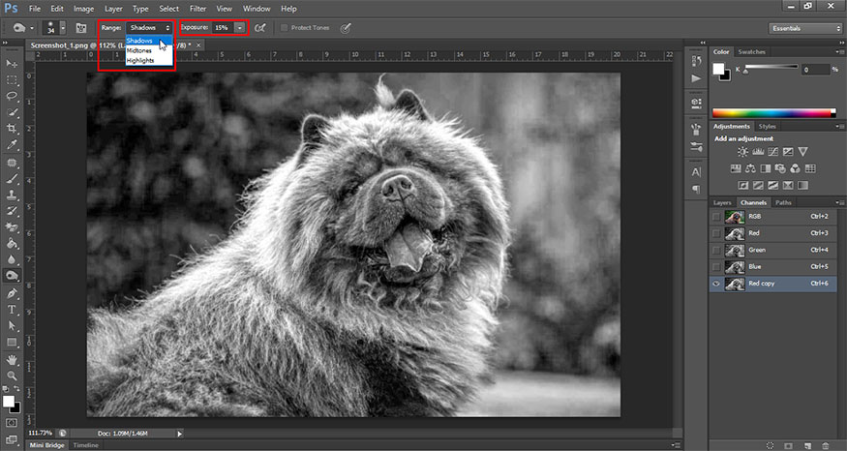Switch to the Paths tab

[x=783, y=202]
